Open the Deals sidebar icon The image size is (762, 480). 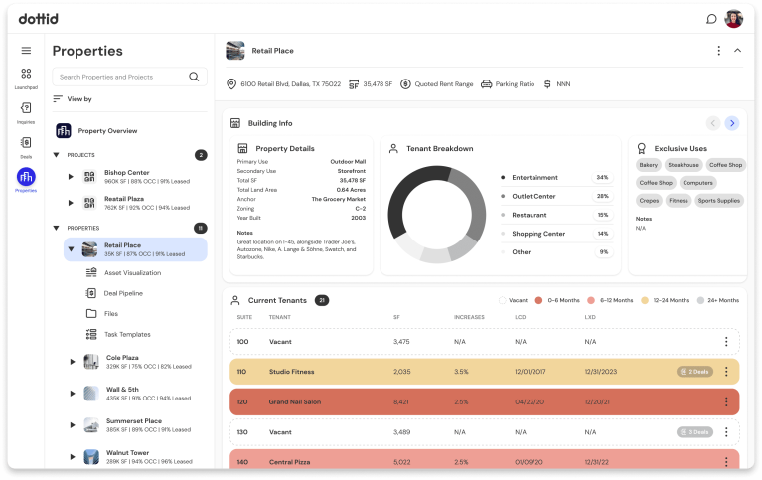[x=26, y=143]
